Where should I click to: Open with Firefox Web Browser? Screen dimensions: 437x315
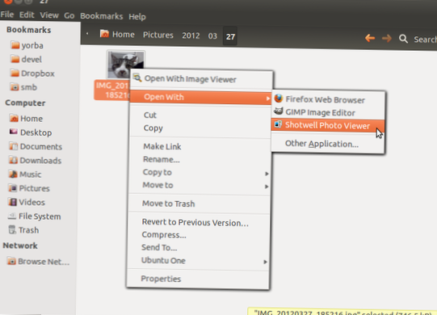(328, 99)
